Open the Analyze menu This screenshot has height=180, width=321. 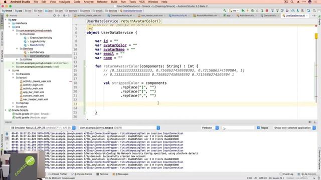88,2
